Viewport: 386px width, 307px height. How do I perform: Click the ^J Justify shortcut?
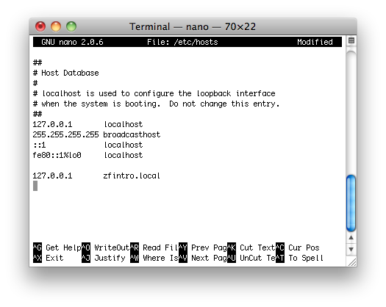coord(104,258)
